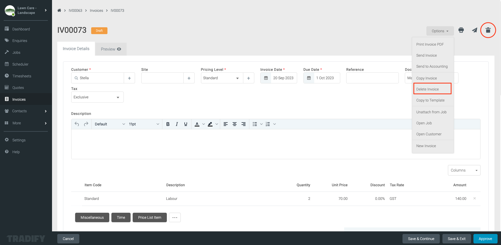Open the invoice date calendar picker
The height and width of the screenshot is (245, 501).
pyautogui.click(x=266, y=78)
